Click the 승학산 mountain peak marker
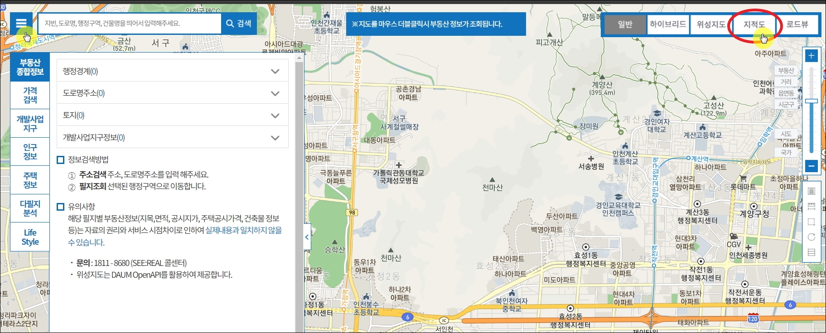Image resolution: width=826 pixels, height=333 pixels. click(x=334, y=242)
